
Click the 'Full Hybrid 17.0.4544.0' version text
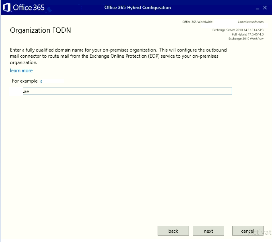[248, 34]
